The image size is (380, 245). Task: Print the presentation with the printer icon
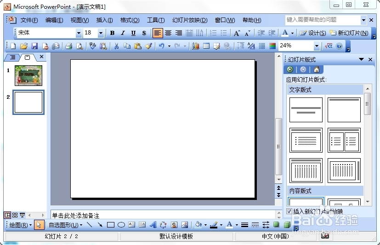(x=68, y=46)
